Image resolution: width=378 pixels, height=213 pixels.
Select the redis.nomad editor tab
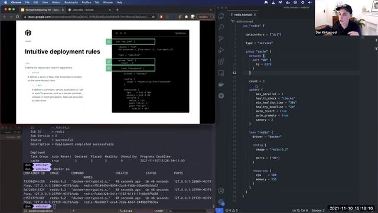[243, 15]
